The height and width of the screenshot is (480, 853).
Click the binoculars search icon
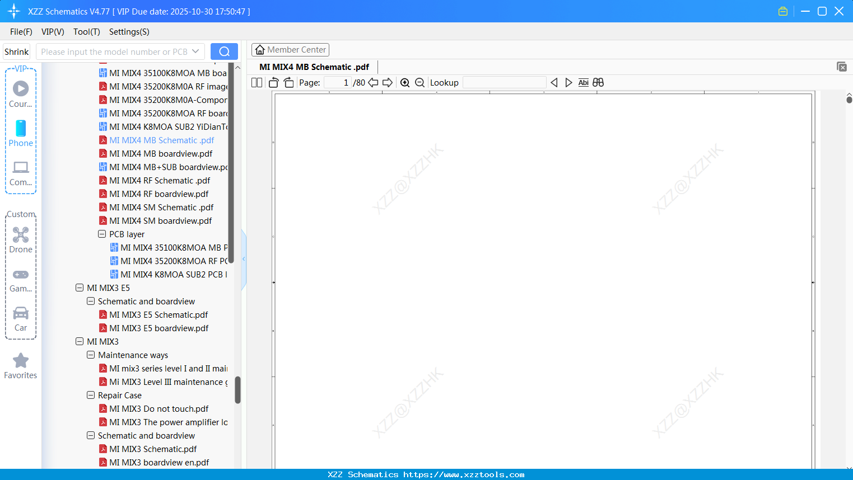[x=598, y=83]
